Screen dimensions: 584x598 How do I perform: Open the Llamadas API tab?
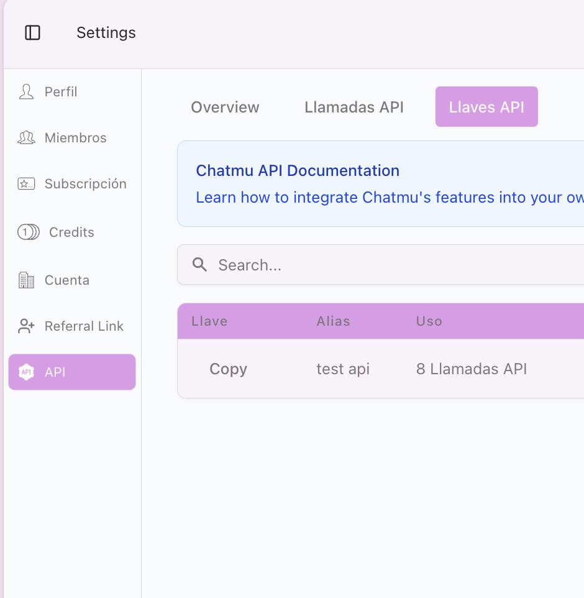tap(354, 107)
